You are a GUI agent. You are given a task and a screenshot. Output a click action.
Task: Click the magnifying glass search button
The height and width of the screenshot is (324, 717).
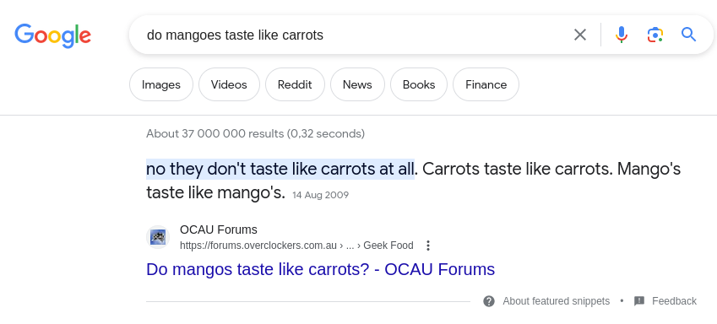coord(688,35)
